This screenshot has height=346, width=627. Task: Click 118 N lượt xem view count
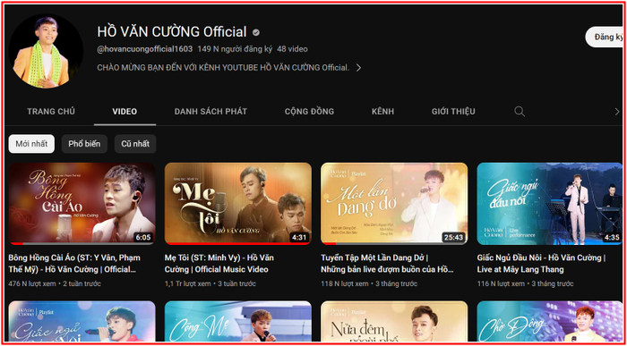point(345,283)
